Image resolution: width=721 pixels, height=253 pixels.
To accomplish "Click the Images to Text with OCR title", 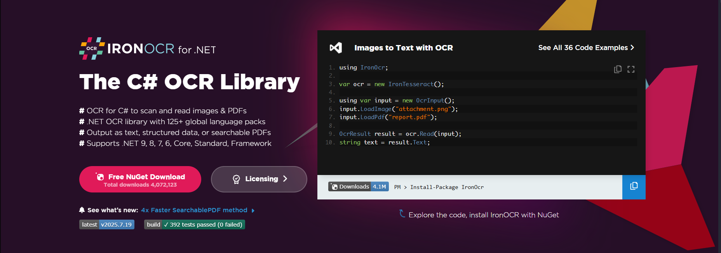I will pos(404,48).
